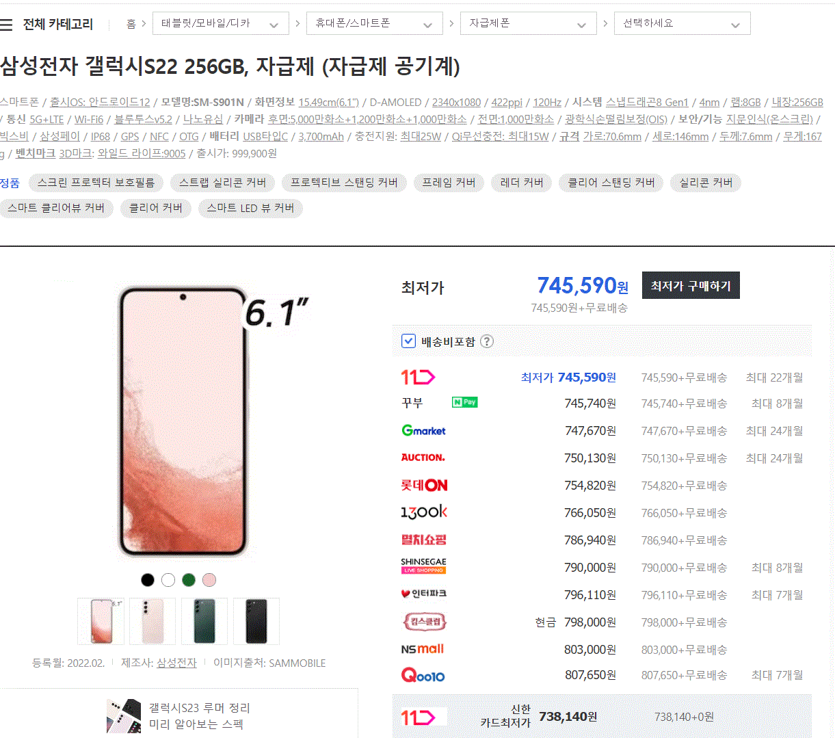Click the help question mark next to 배송비포함
Screen dimensions: 835x738
click(x=487, y=341)
